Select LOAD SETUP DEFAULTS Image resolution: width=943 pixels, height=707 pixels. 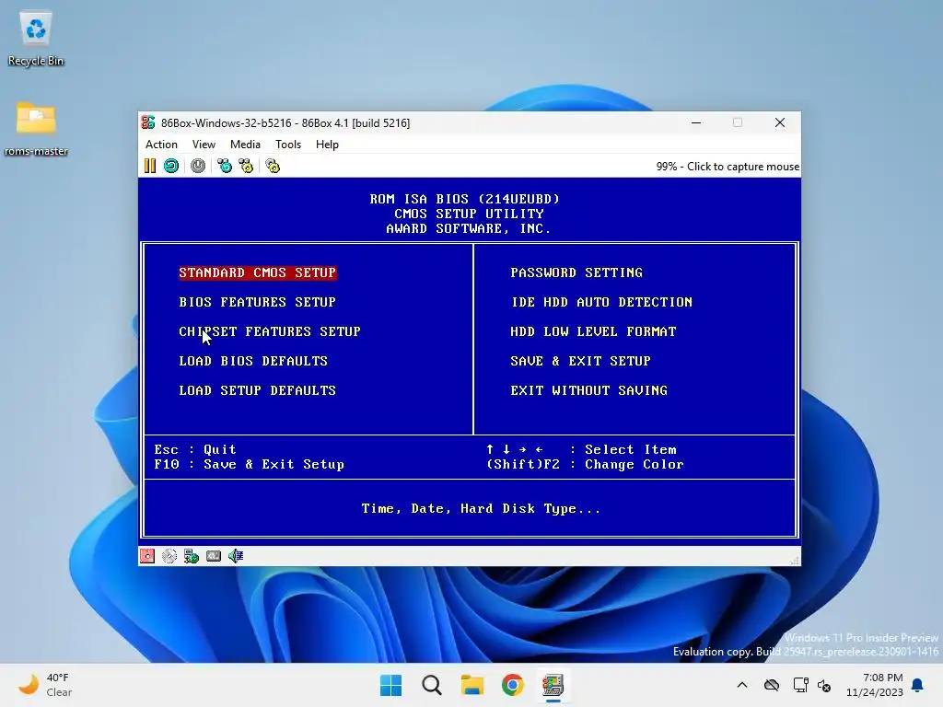click(258, 390)
